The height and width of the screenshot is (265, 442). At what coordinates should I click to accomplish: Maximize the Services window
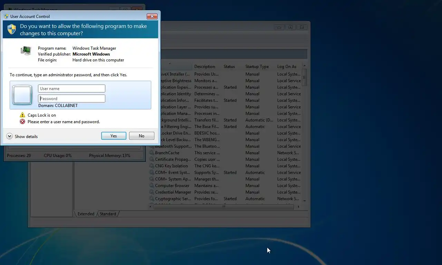[x=290, y=27]
